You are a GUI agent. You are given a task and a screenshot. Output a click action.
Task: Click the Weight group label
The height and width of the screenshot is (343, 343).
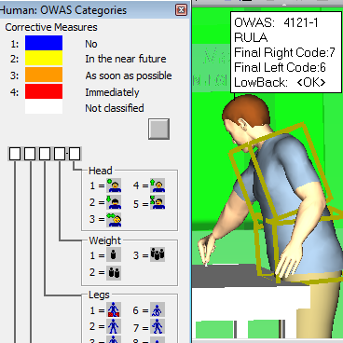tap(105, 240)
